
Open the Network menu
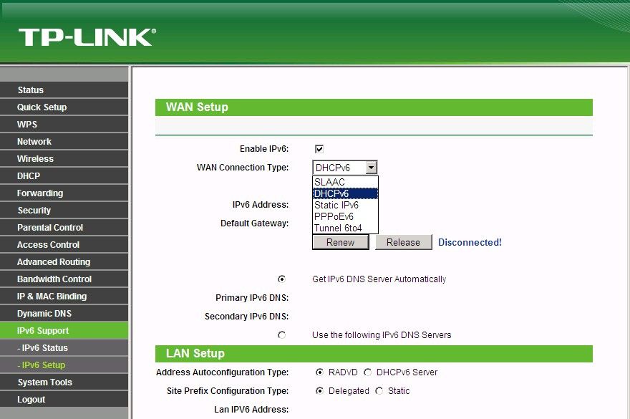coord(64,142)
